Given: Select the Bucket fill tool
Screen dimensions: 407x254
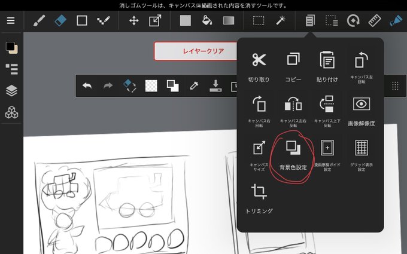Looking at the screenshot, I should 207,20.
